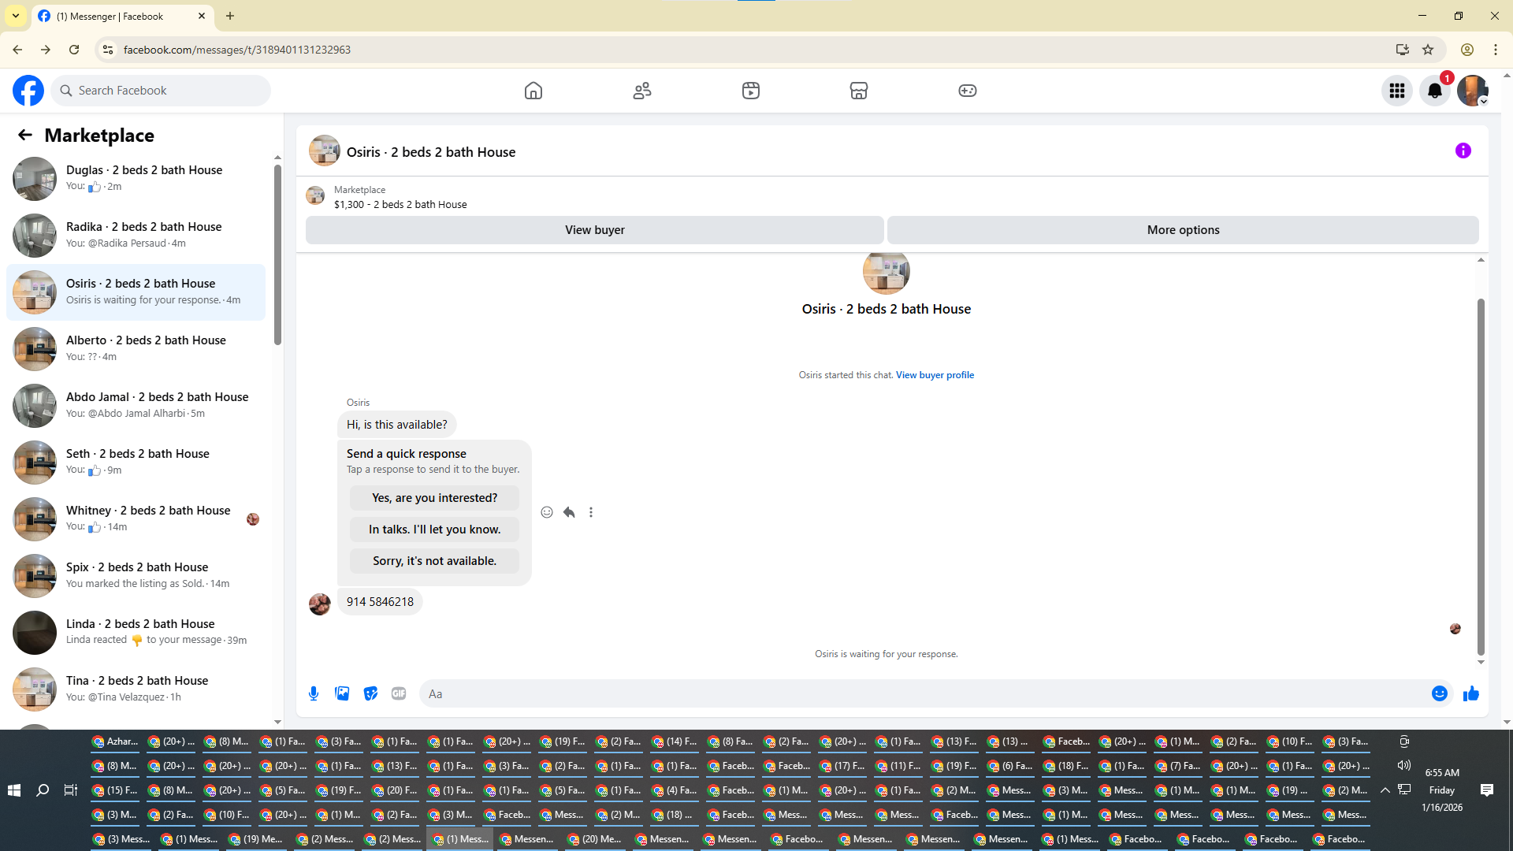React to the message with an emoji
1513x851 pixels.
547,512
